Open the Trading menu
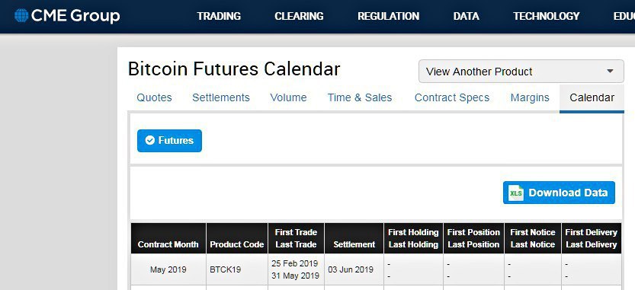 click(219, 16)
